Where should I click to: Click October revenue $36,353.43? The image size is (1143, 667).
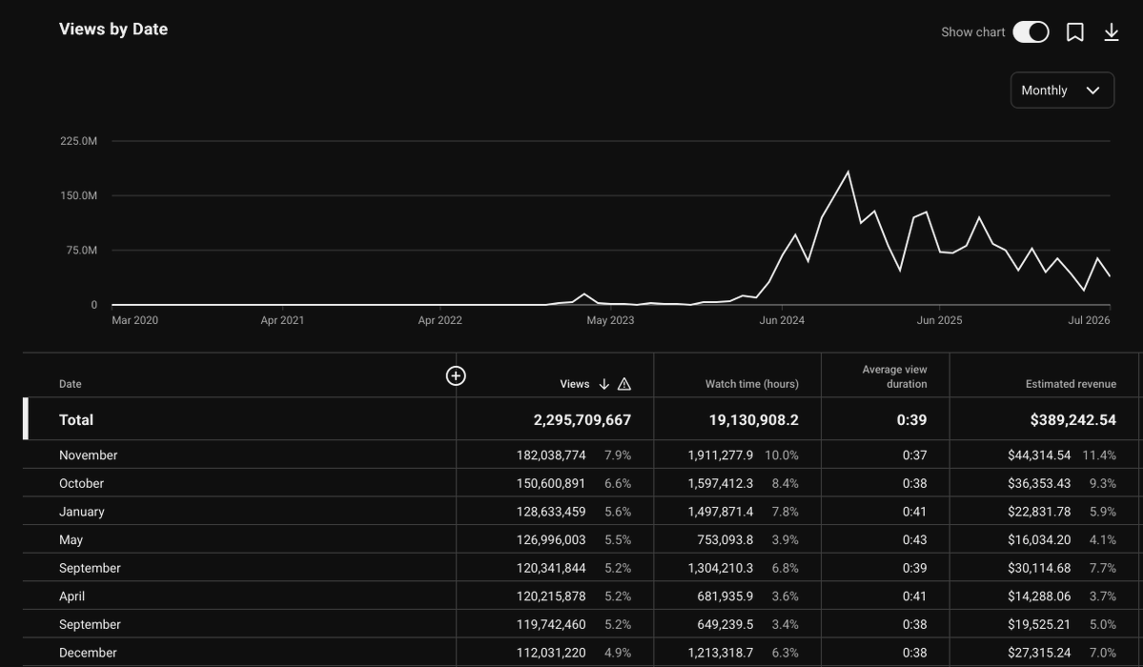(1039, 483)
